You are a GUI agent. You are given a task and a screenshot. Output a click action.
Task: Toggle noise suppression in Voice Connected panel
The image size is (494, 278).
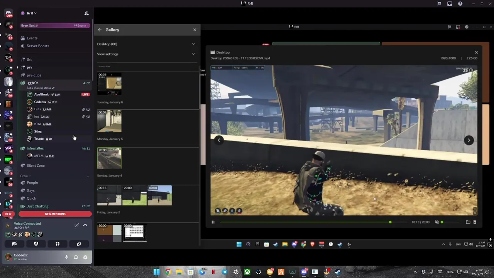77,225
